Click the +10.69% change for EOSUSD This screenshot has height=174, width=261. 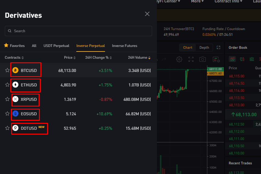coord(104,114)
